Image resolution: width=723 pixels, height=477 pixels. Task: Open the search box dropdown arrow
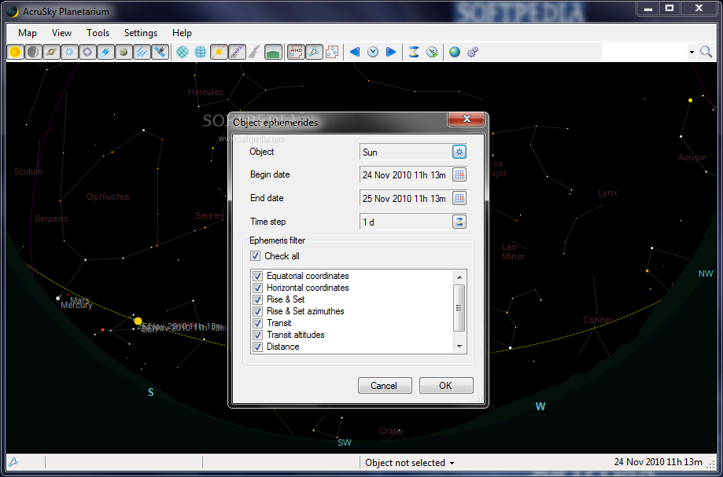click(692, 52)
